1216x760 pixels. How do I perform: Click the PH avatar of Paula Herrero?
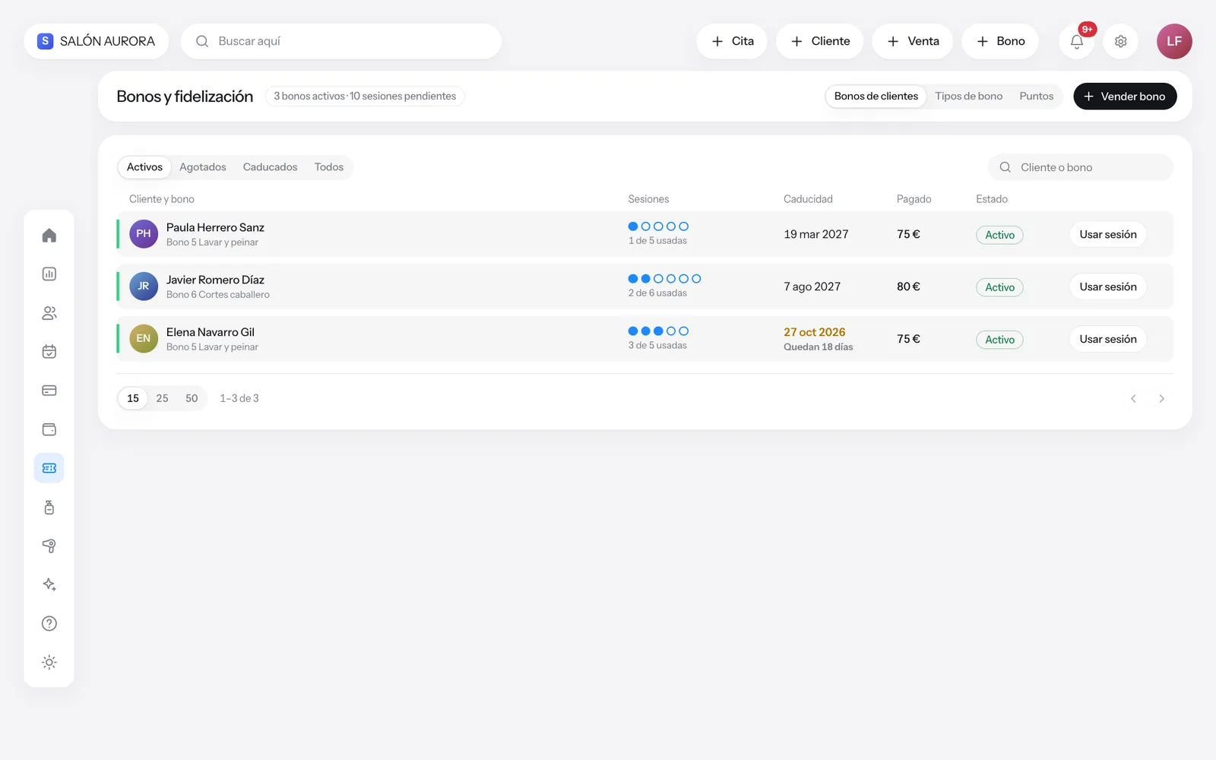click(144, 234)
